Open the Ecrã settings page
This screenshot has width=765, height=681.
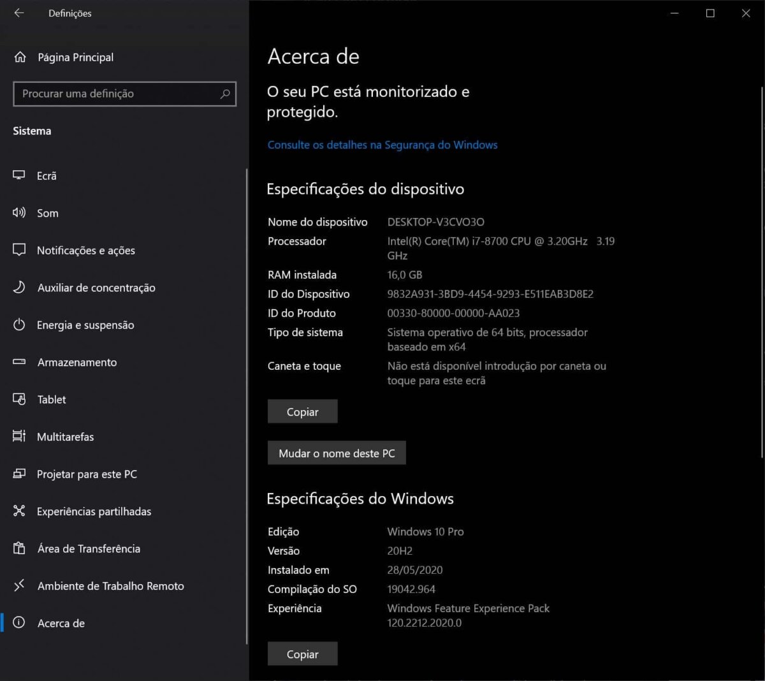47,176
